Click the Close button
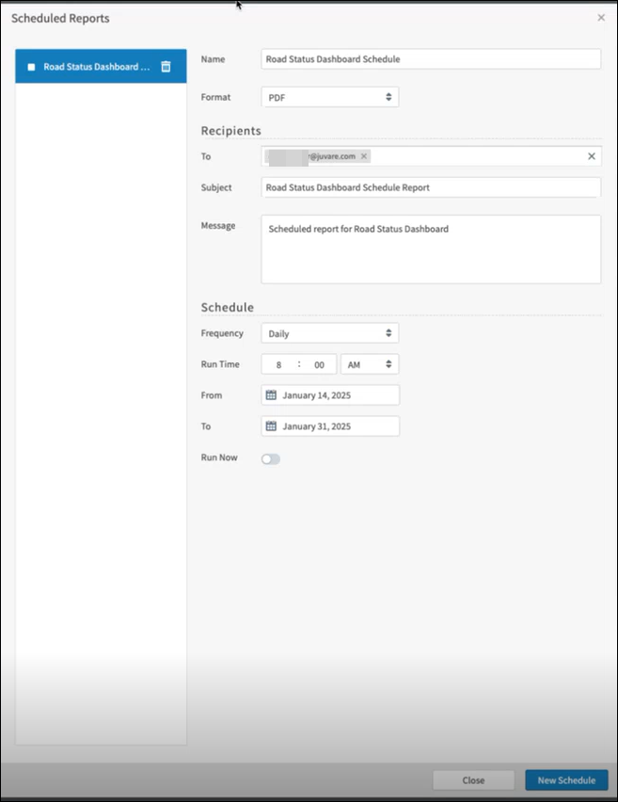Screen dimensions: 618x802 [473, 780]
